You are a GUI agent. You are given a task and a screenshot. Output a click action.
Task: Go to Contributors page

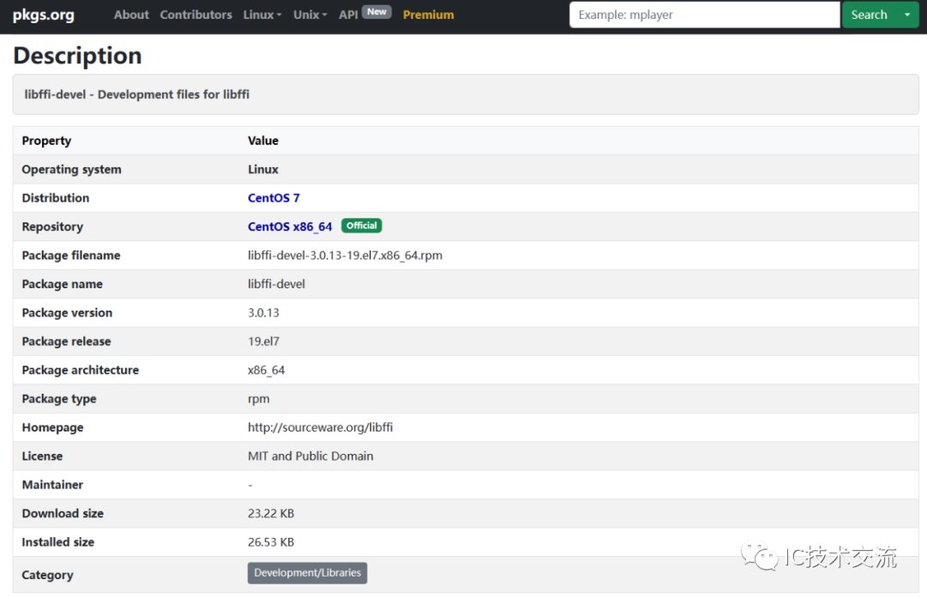click(x=196, y=15)
